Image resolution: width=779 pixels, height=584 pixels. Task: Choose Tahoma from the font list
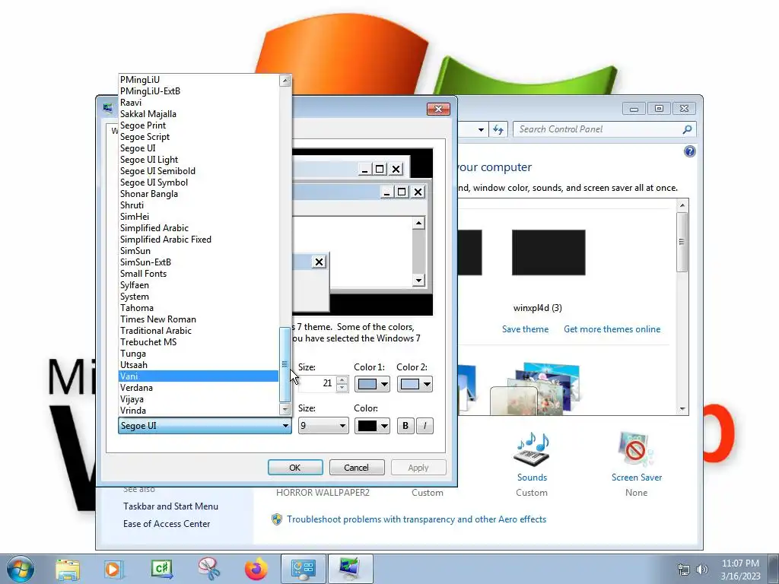tap(199, 308)
